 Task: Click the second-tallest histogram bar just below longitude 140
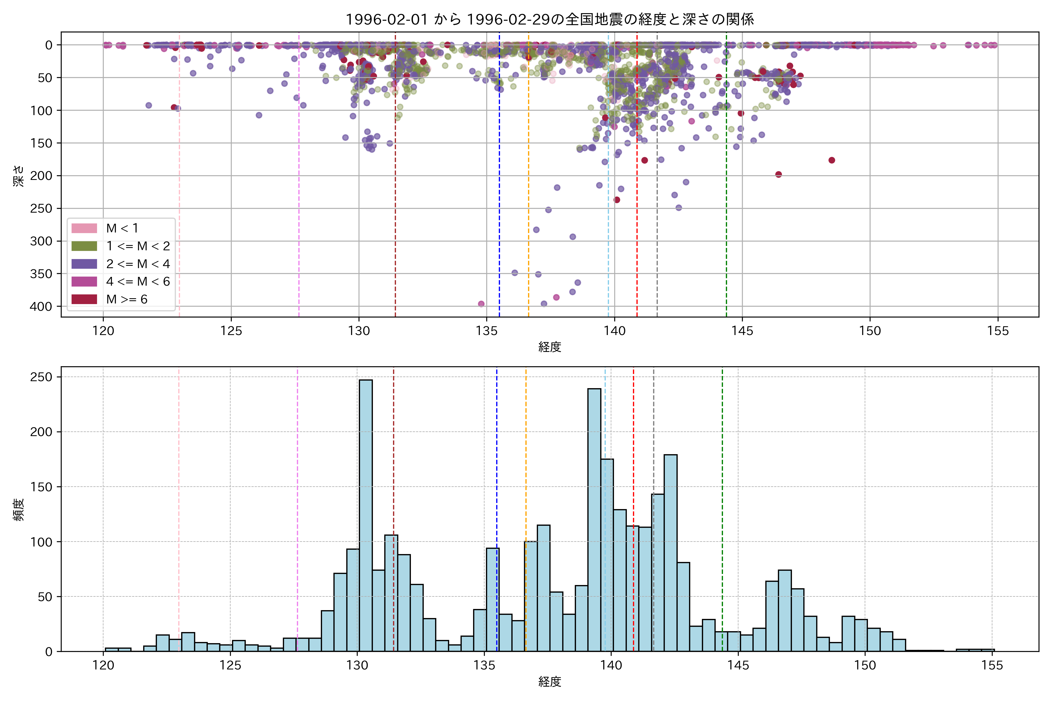[x=594, y=519]
